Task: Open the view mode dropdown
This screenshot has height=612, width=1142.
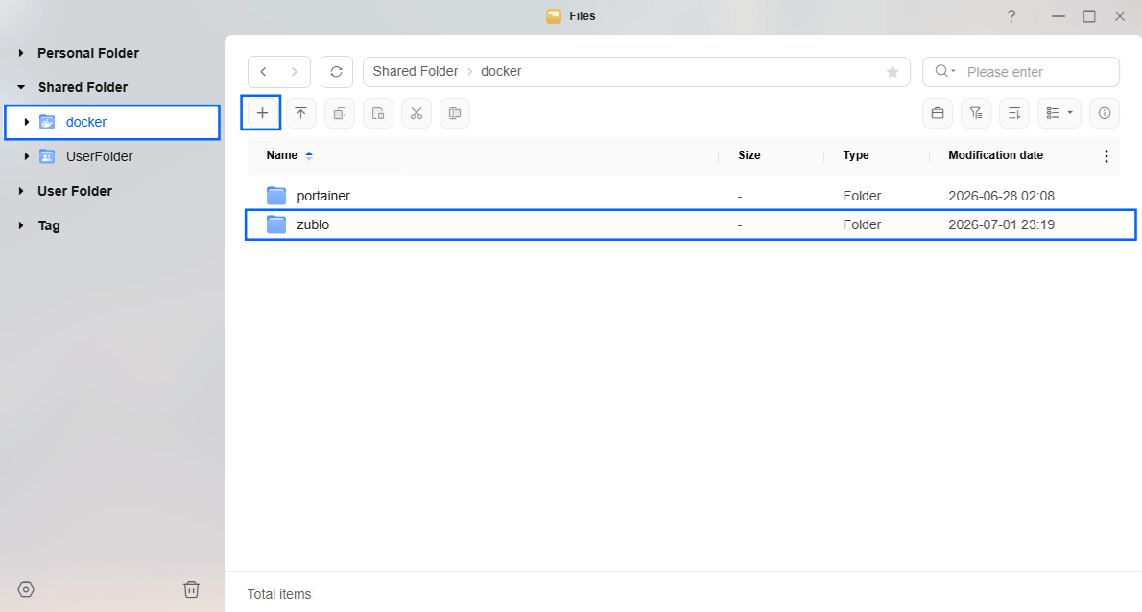Action: point(1059,113)
